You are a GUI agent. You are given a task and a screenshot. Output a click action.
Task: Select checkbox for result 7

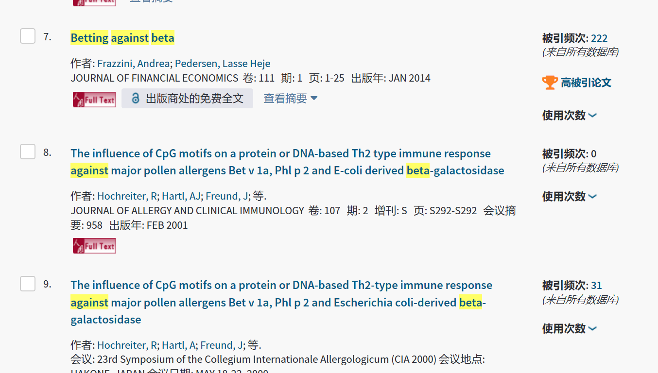coord(28,36)
